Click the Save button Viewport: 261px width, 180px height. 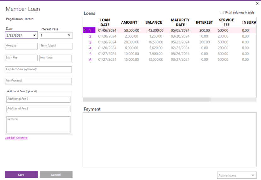click(21, 175)
